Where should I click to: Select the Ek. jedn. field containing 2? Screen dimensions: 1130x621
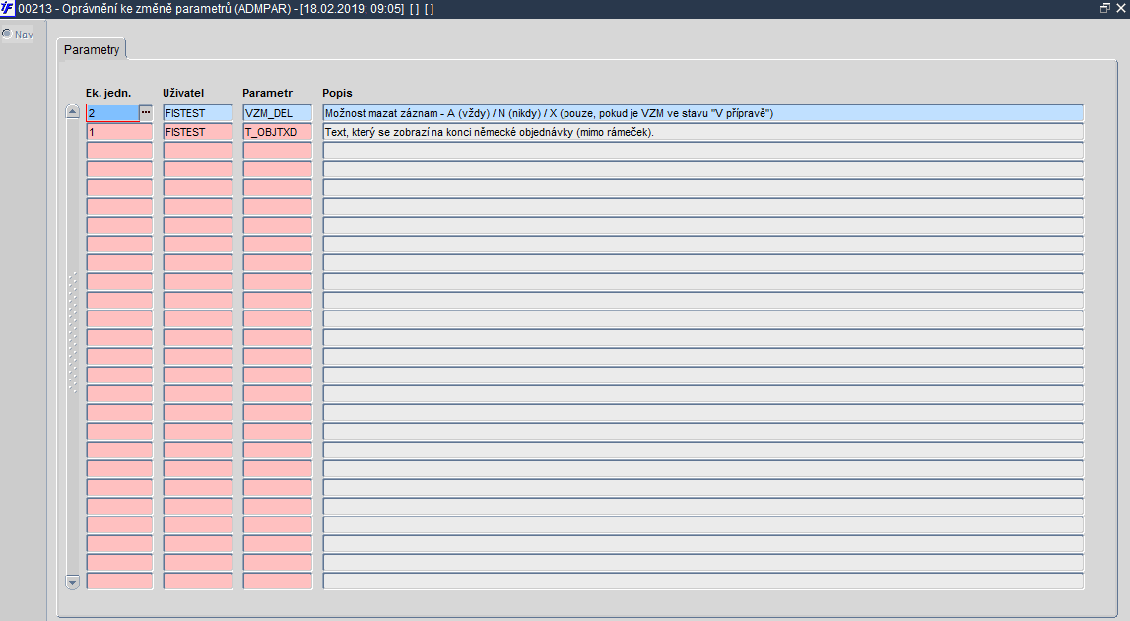tap(112, 113)
